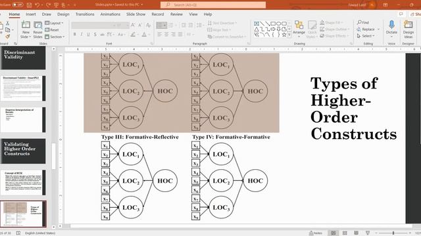Viewport: 421px width, 236px height.
Task: Open the Change Case dropdown
Action: click(x=121, y=34)
